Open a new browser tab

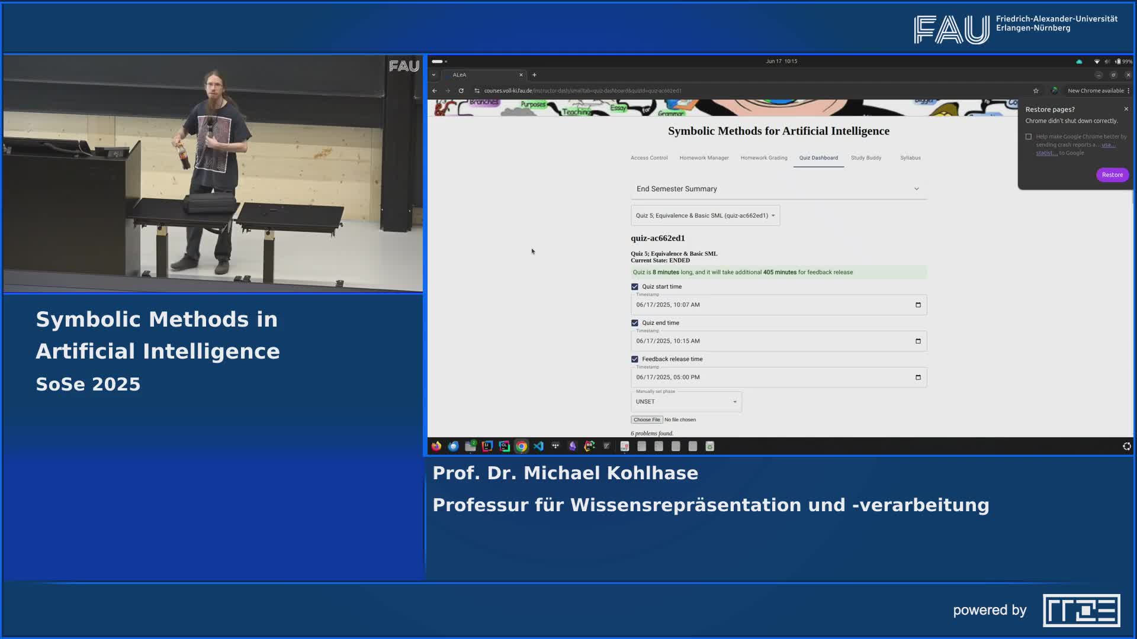[534, 75]
